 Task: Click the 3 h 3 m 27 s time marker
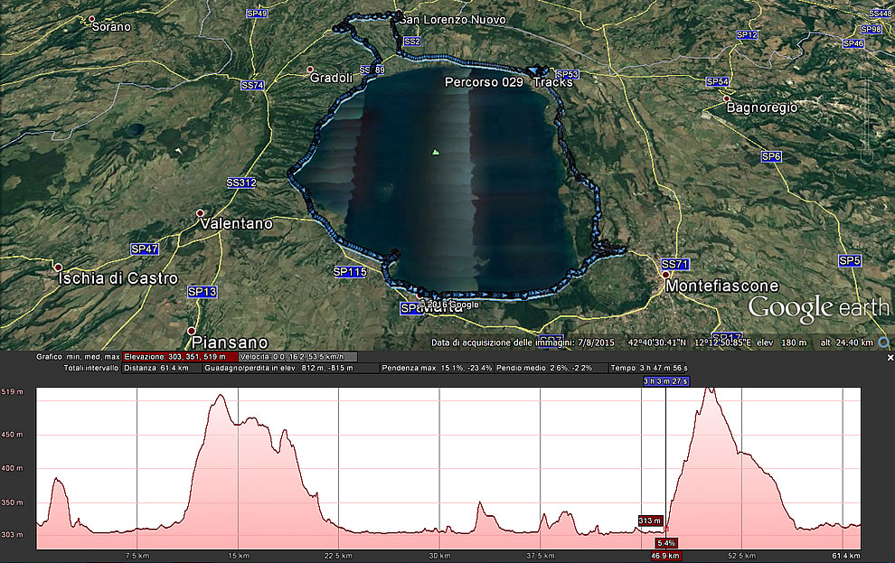tap(665, 381)
